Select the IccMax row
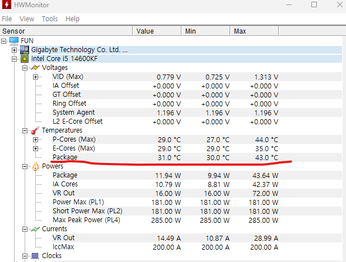 pyautogui.click(x=197, y=247)
